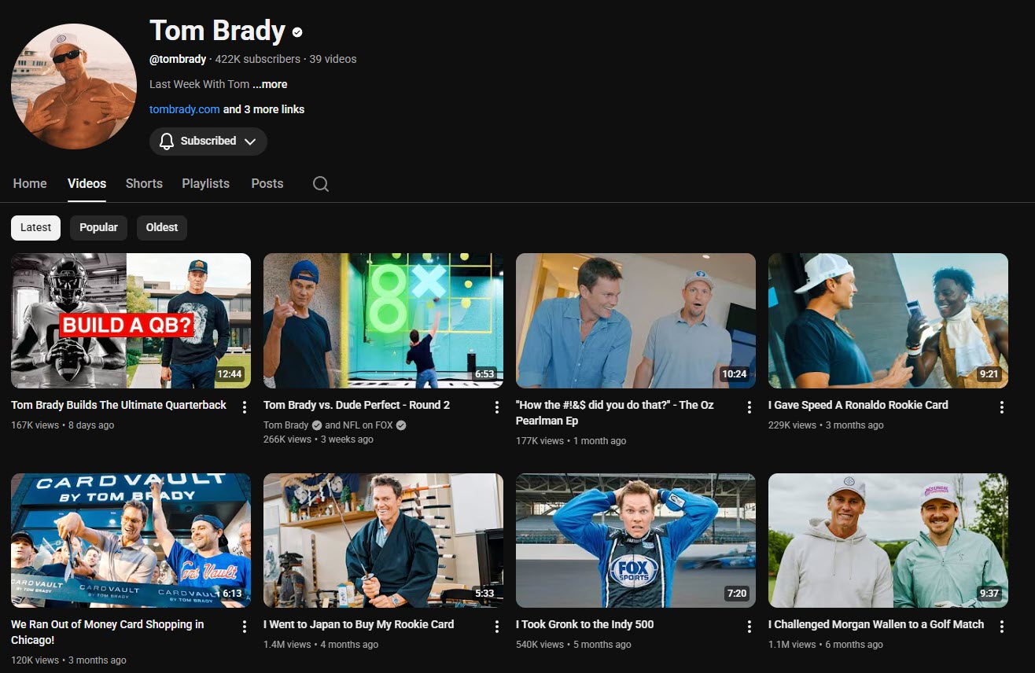Sort videos by Popular
1035x673 pixels.
coord(98,227)
